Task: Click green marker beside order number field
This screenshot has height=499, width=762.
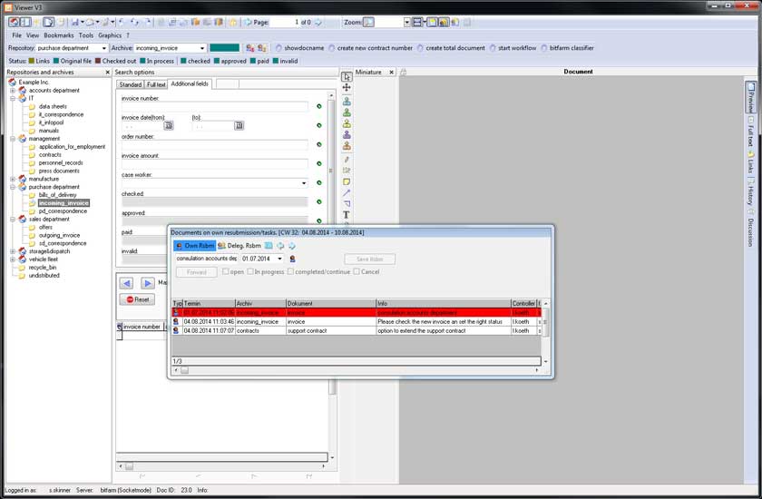Action: point(319,144)
